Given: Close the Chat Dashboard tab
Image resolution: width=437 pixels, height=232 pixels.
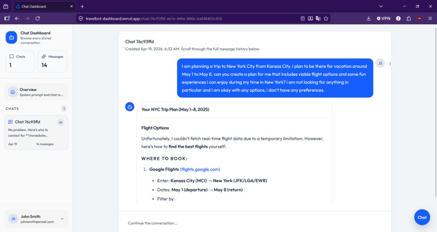Looking at the screenshot, I should point(72,7).
